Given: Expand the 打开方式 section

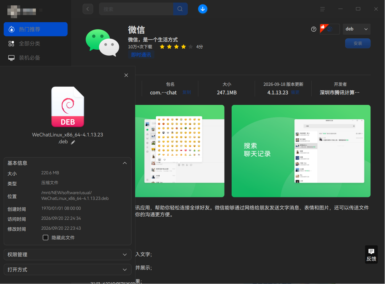Looking at the screenshot, I should [68, 270].
